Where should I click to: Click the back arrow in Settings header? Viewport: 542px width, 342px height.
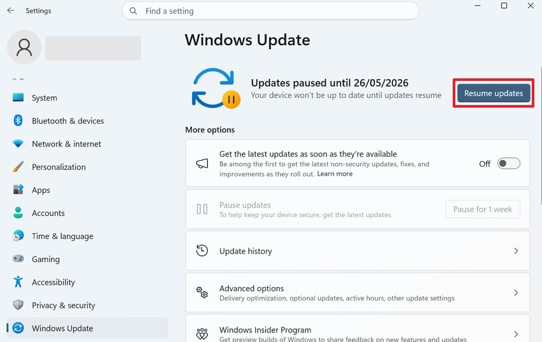click(11, 11)
